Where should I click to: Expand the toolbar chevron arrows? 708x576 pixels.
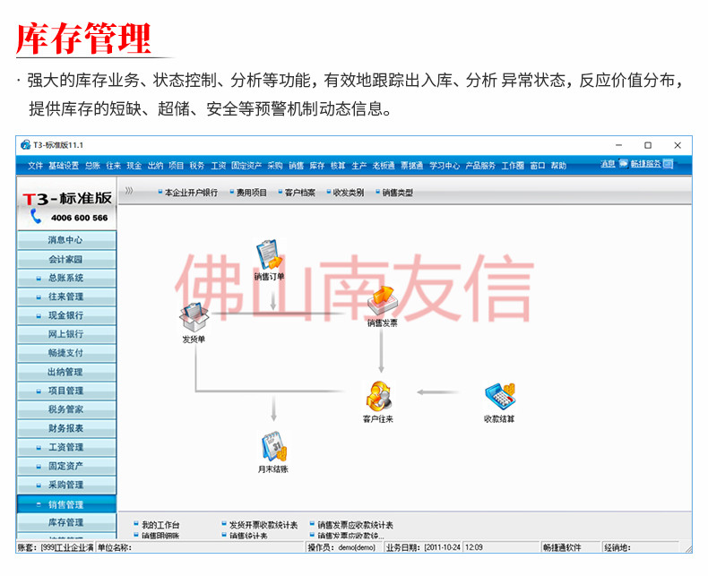(x=129, y=191)
